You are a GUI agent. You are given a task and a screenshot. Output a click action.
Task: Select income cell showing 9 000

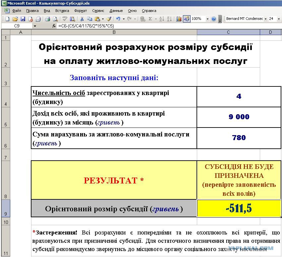(239, 117)
